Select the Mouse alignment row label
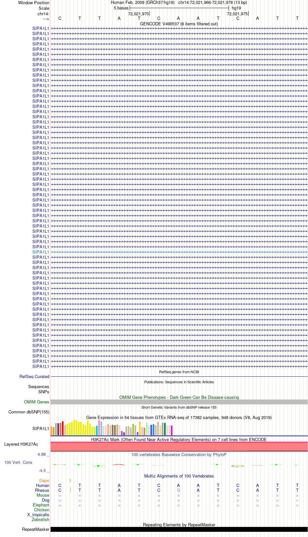The image size is (308, 537). pos(43,495)
